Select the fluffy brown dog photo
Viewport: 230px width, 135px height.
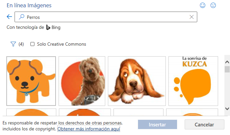click(x=82, y=81)
